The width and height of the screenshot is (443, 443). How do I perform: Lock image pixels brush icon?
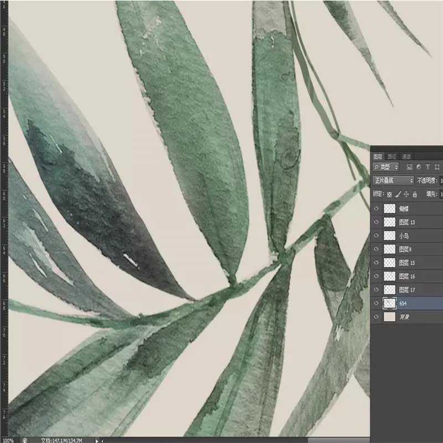[398, 194]
